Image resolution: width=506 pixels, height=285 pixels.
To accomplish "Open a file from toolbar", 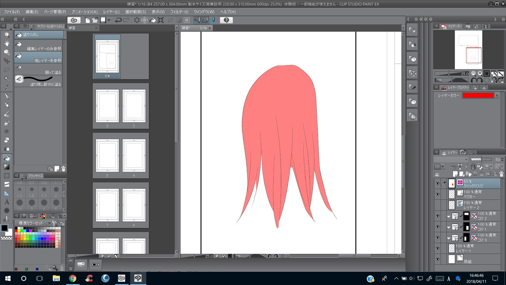I will (x=95, y=20).
